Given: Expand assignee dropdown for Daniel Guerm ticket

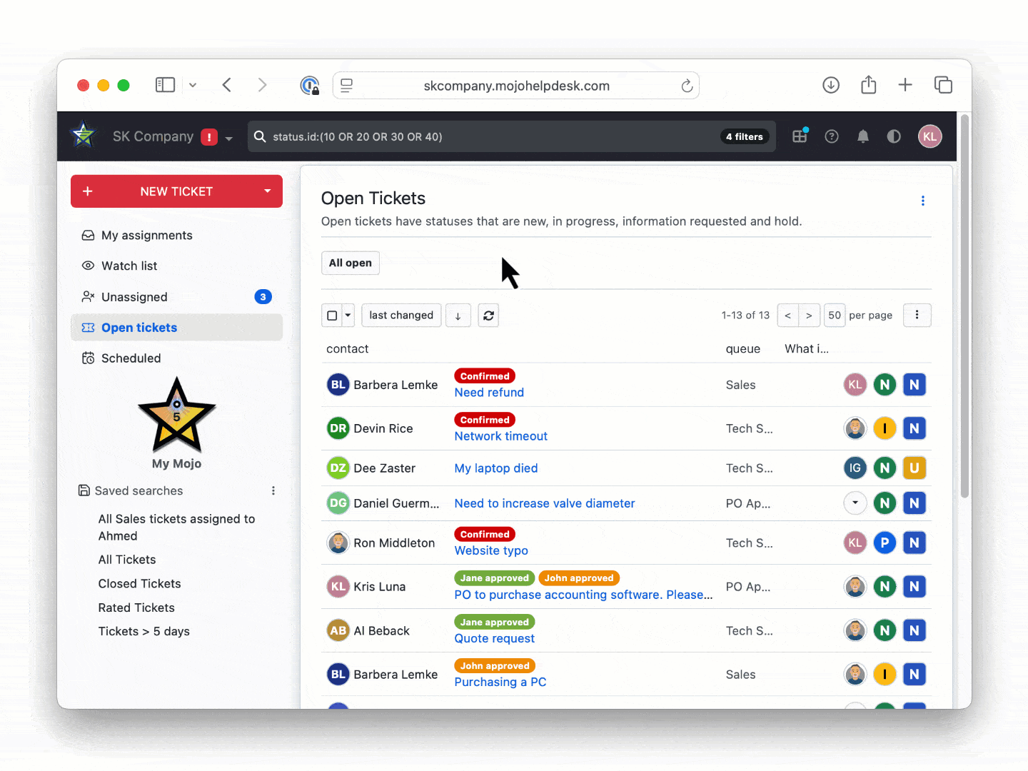Looking at the screenshot, I should pyautogui.click(x=855, y=503).
